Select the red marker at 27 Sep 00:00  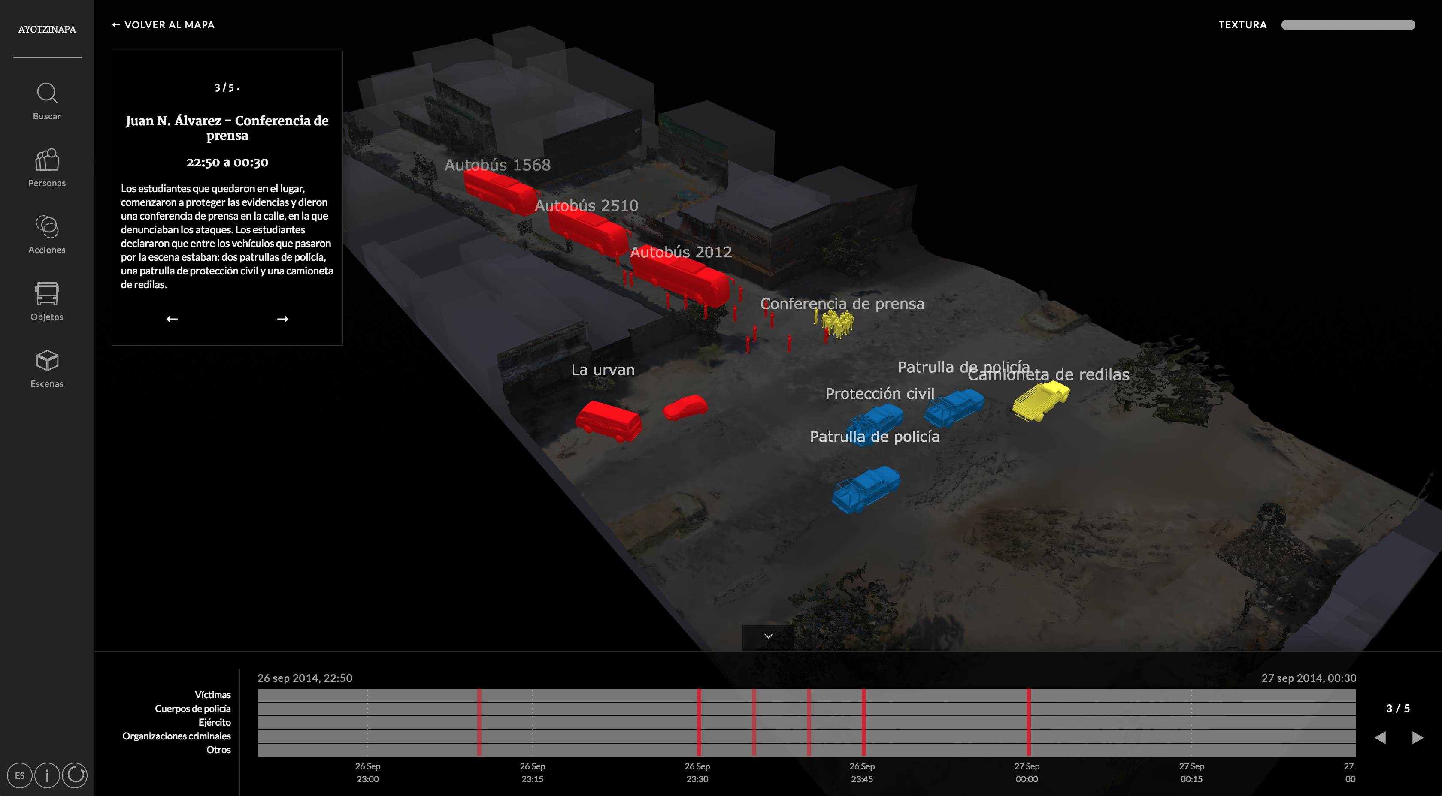pos(1028,722)
